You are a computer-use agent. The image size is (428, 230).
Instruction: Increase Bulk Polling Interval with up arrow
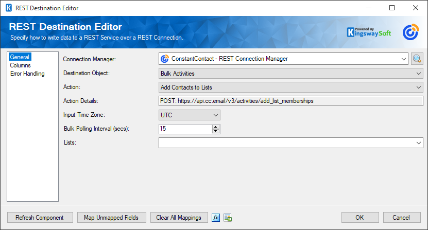point(216,127)
